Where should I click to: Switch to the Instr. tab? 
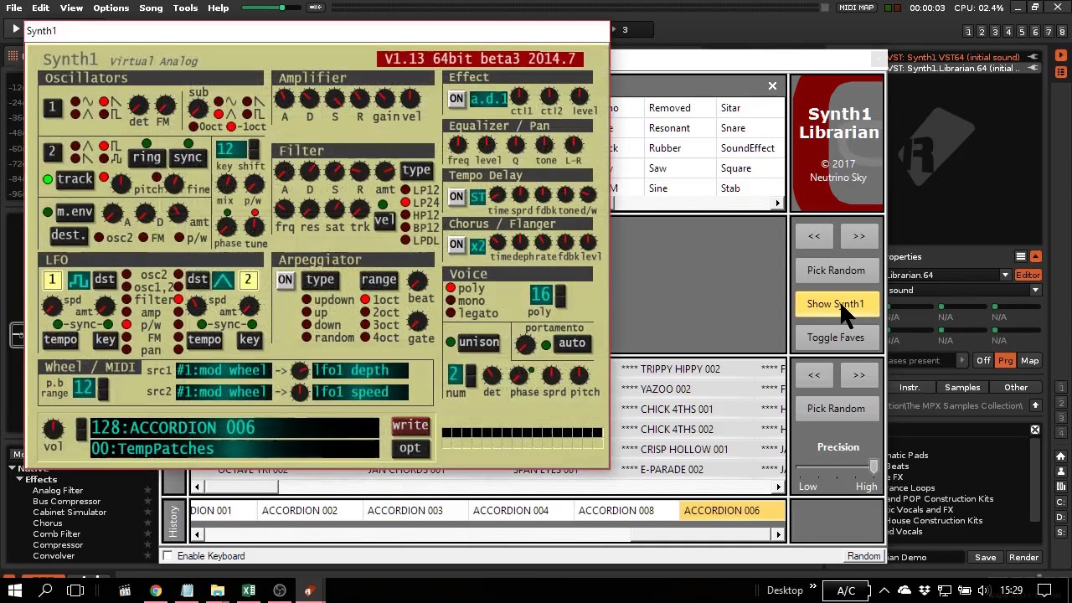[910, 388]
